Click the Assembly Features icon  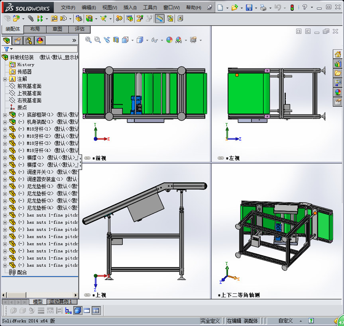[89, 18]
